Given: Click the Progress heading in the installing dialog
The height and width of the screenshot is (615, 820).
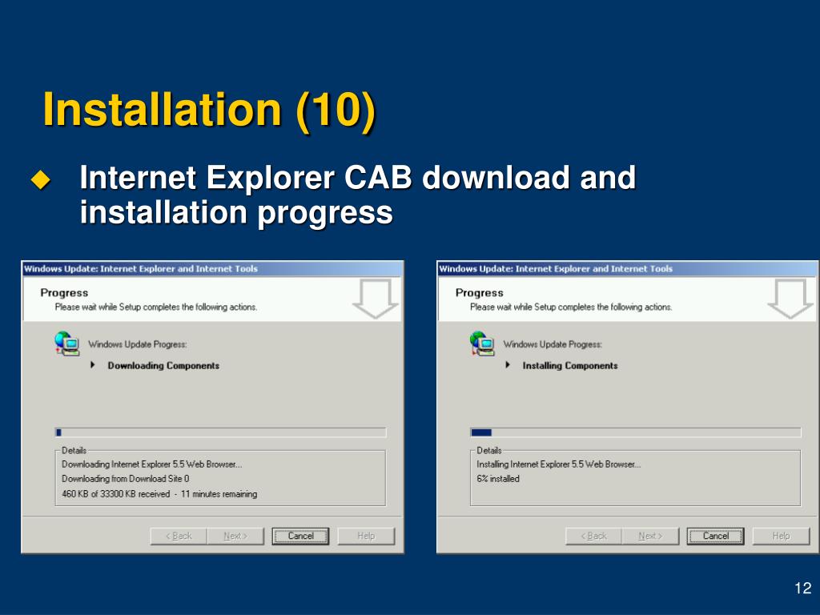Looking at the screenshot, I should [479, 293].
